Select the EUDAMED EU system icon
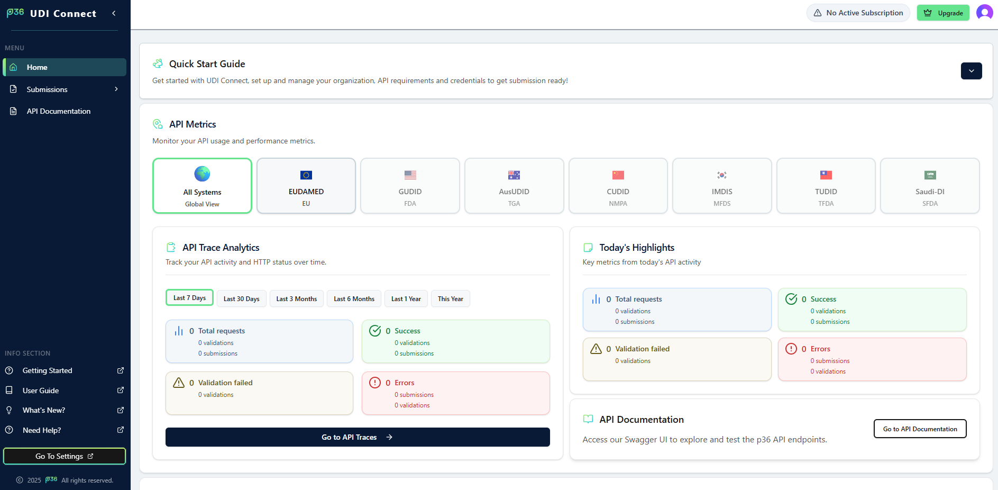 pyautogui.click(x=306, y=186)
